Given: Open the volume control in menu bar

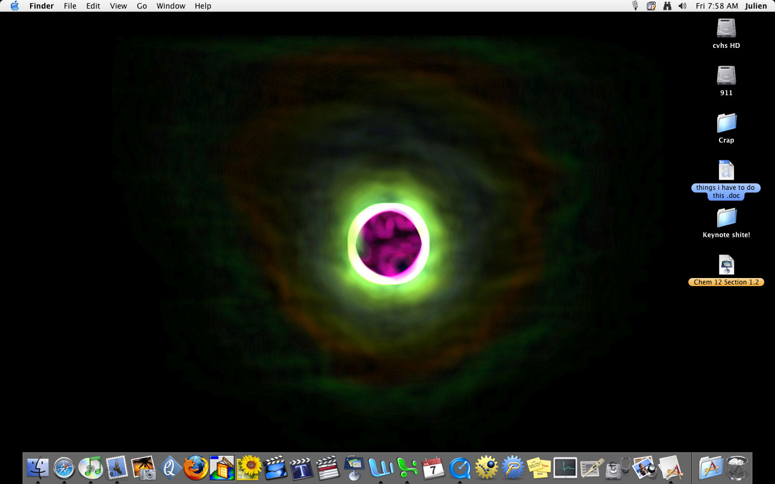Looking at the screenshot, I should pyautogui.click(x=682, y=6).
